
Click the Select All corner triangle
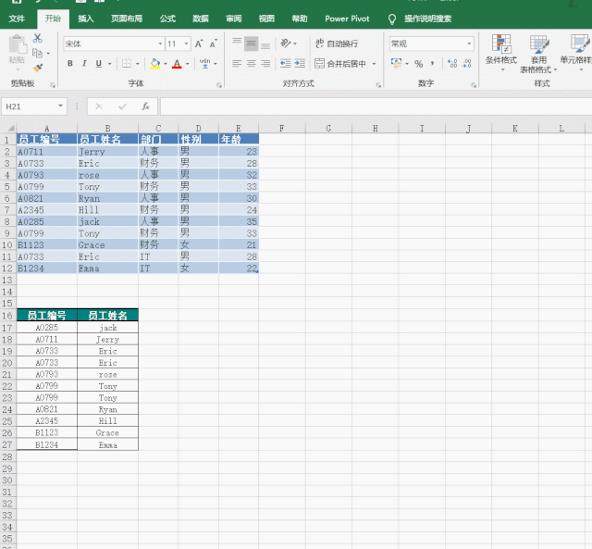click(x=11, y=128)
